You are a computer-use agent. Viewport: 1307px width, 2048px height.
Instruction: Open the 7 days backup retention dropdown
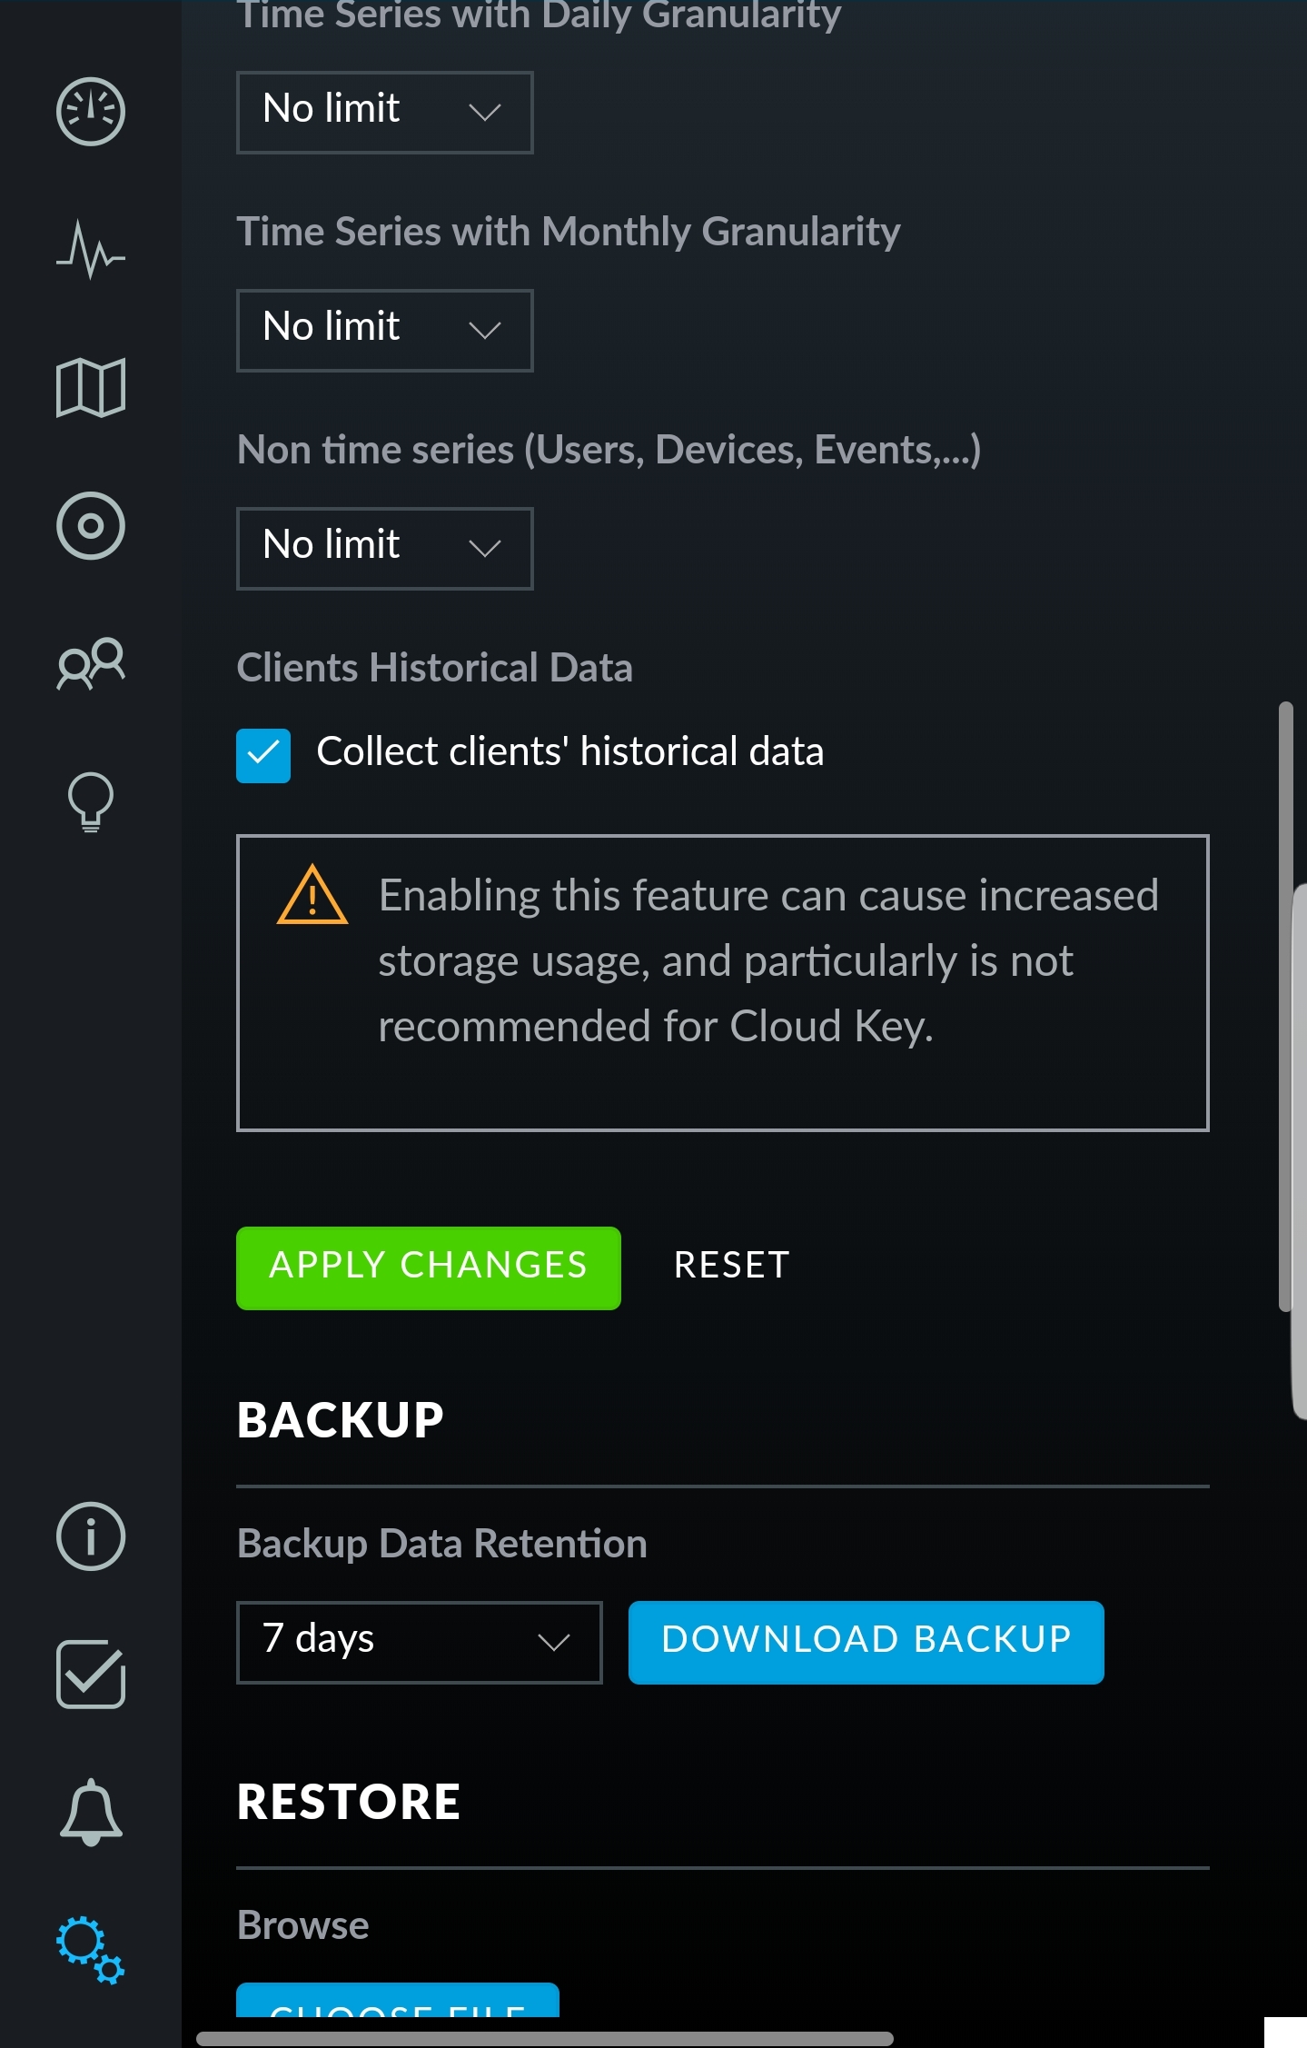[x=419, y=1642]
